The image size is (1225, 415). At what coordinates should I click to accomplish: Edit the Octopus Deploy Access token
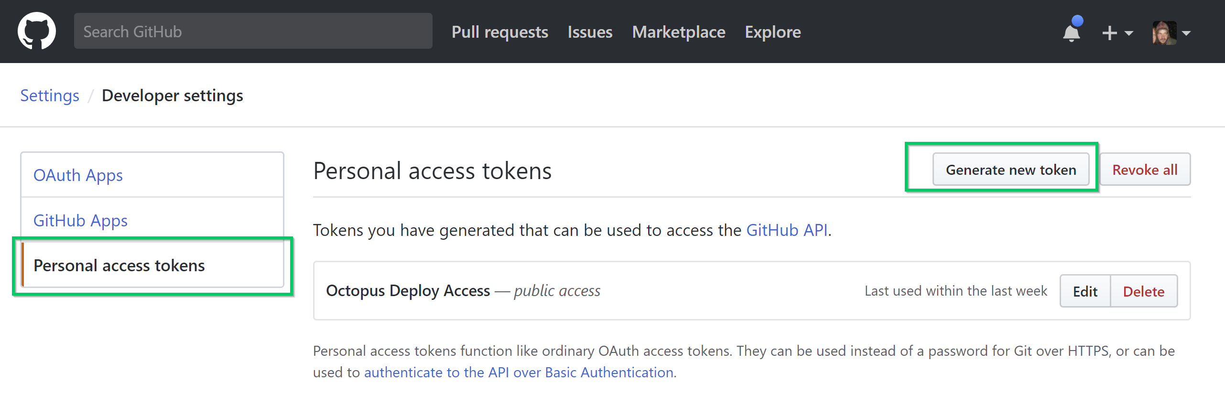1085,291
